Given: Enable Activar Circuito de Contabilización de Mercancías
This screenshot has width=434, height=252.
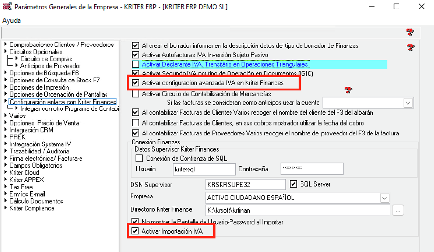Looking at the screenshot, I should [x=135, y=94].
